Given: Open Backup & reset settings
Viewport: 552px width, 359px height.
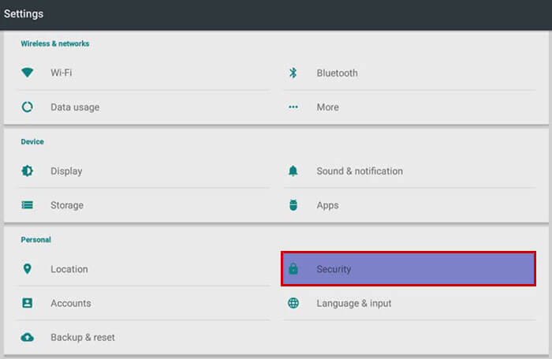Looking at the screenshot, I should click(144, 338).
